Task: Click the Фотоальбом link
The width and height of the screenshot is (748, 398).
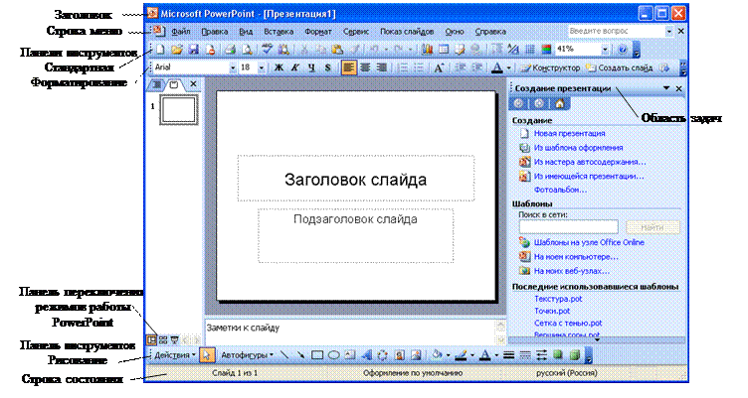Action: pyautogui.click(x=560, y=190)
